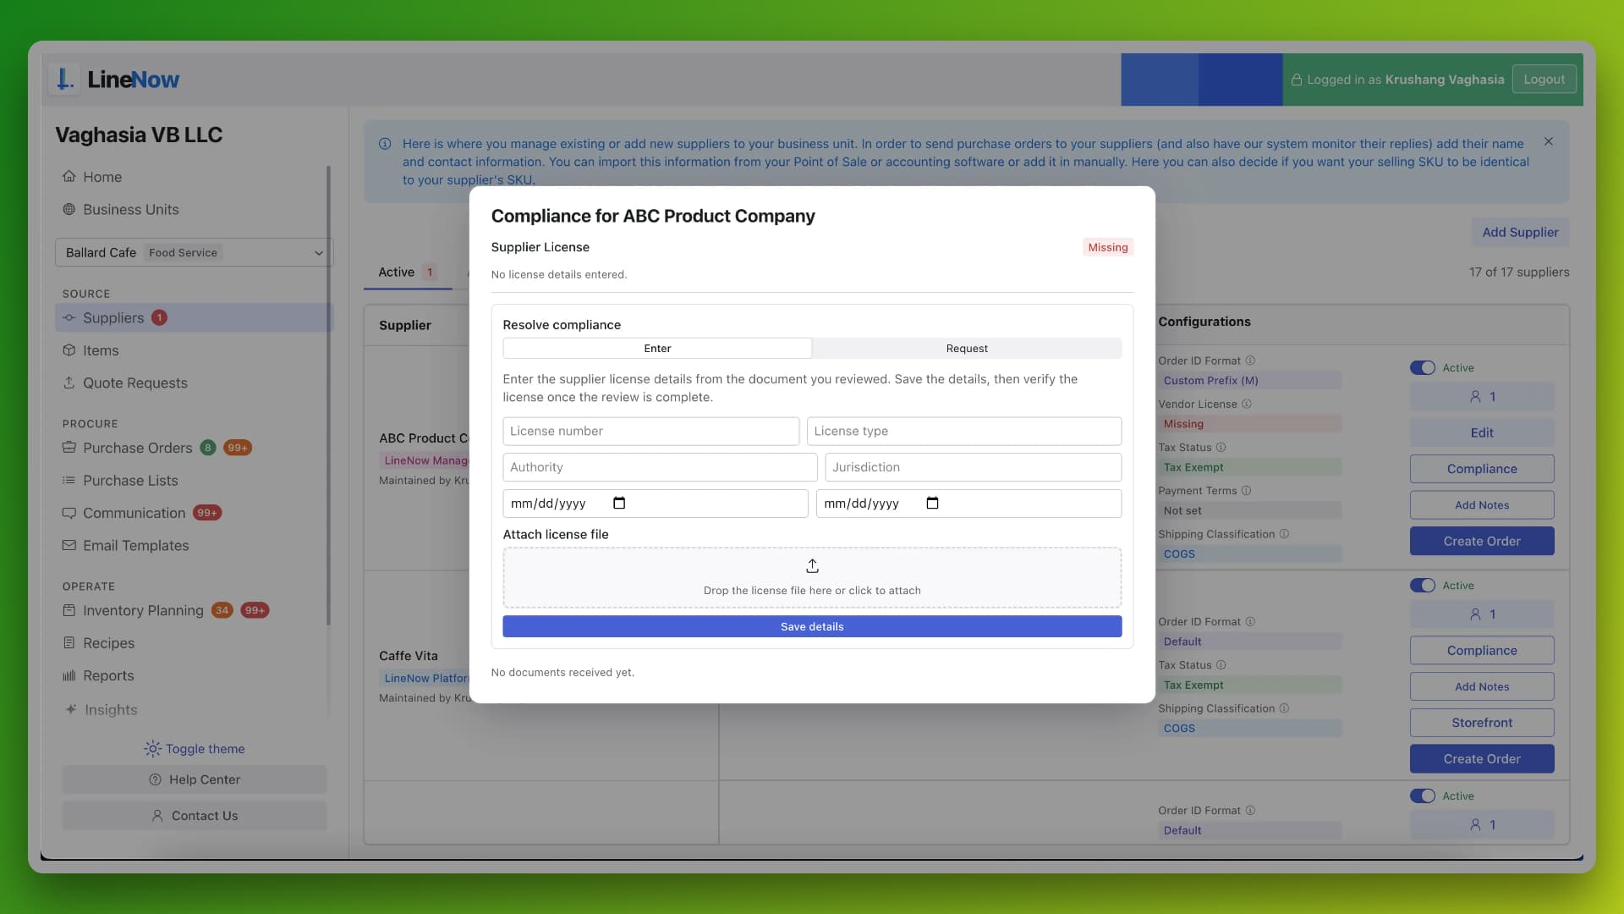Click the Contact Us person icon

[157, 817]
